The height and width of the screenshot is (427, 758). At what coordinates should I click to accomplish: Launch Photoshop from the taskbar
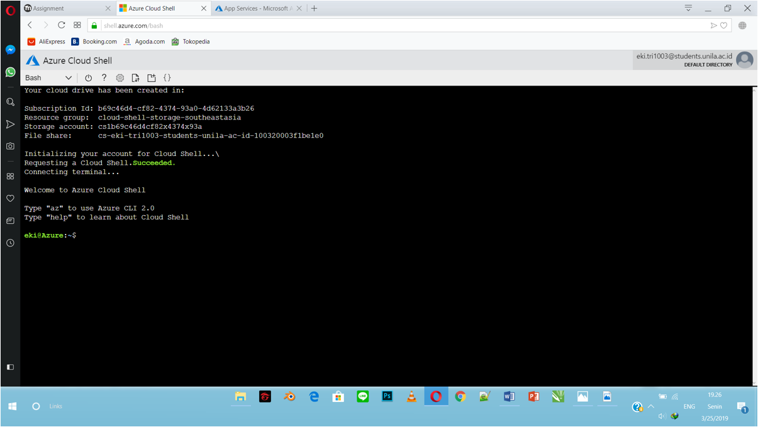[x=387, y=397]
